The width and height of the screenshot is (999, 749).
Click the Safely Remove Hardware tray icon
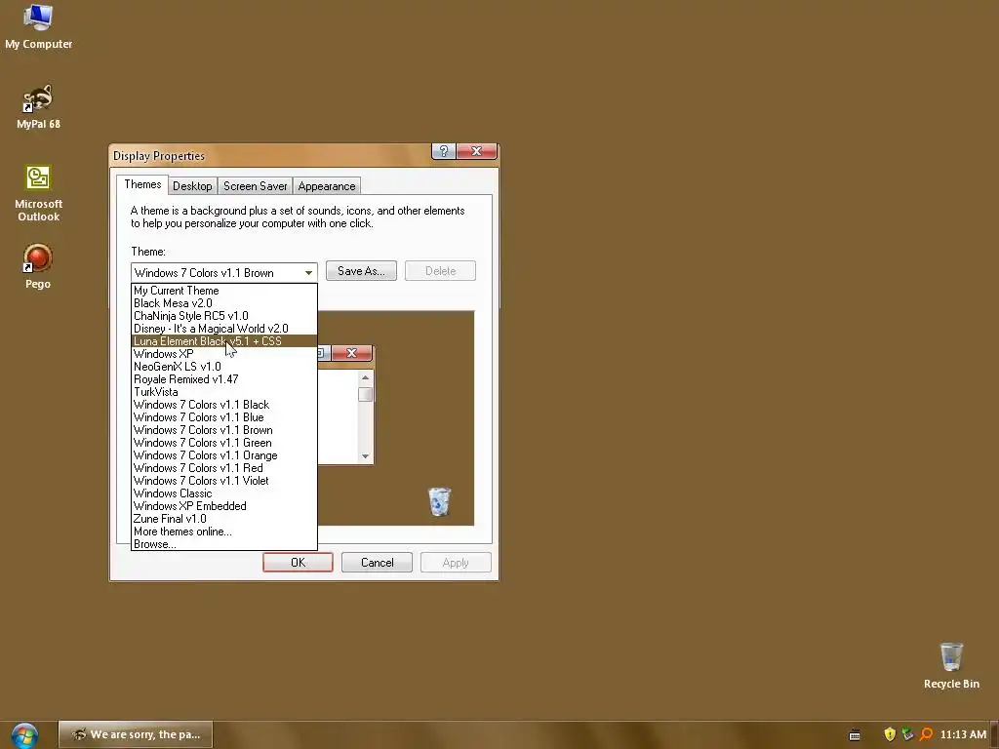(x=908, y=734)
